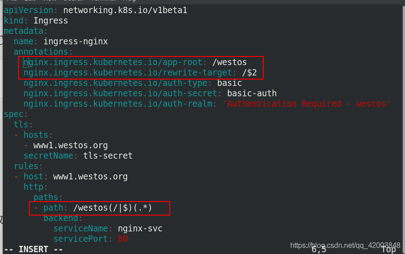The image size is (405, 254).
Task: Click the path /westos(/|$)(.*) value
Action: 112,208
